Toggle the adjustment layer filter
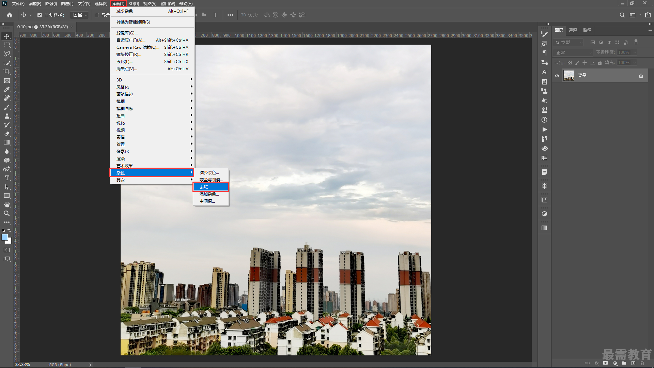The width and height of the screenshot is (654, 368). 601,43
